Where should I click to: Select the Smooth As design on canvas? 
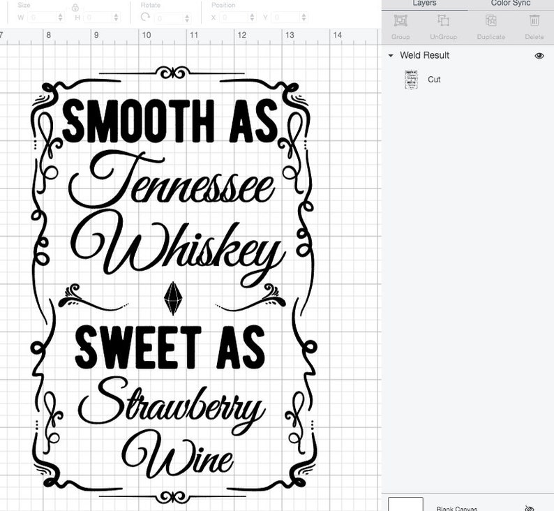point(173,286)
